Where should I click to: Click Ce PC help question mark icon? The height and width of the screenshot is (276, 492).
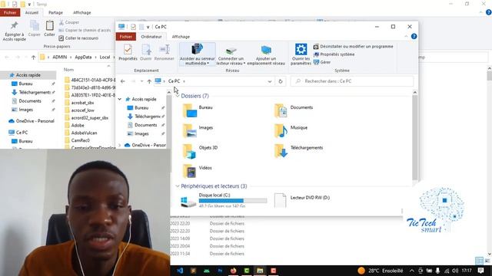pos(414,37)
